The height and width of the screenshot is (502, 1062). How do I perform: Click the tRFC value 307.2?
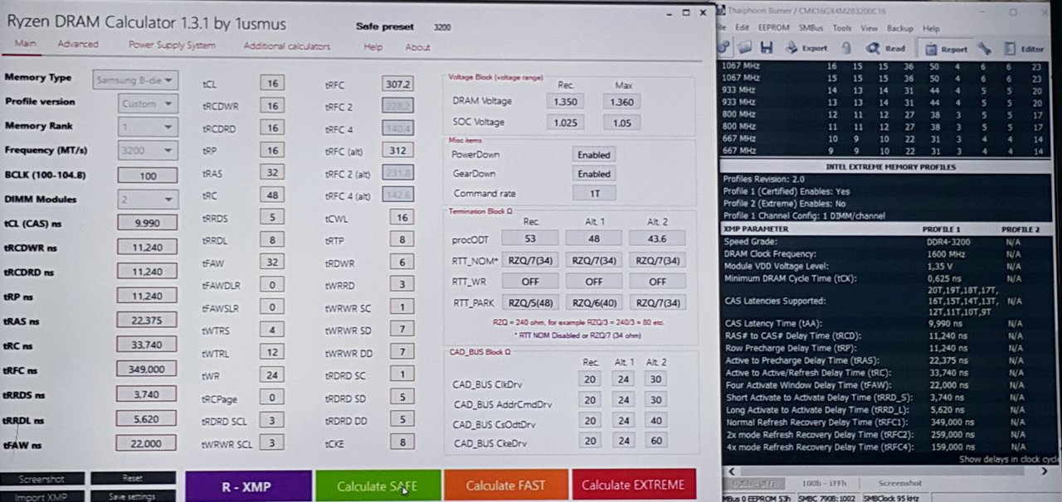click(397, 84)
